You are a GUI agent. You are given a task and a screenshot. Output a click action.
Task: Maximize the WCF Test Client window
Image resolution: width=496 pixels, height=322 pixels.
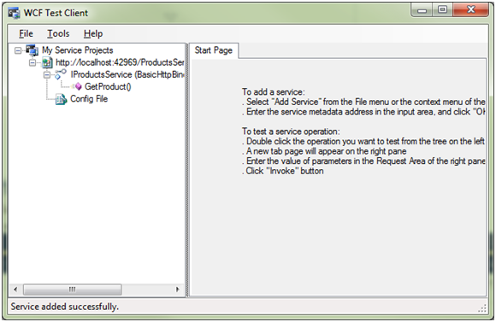pyautogui.click(x=442, y=10)
